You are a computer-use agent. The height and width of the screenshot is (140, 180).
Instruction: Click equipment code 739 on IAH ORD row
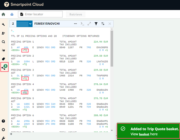click(x=89, y=107)
